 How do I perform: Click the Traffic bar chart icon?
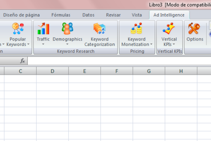[43, 29]
